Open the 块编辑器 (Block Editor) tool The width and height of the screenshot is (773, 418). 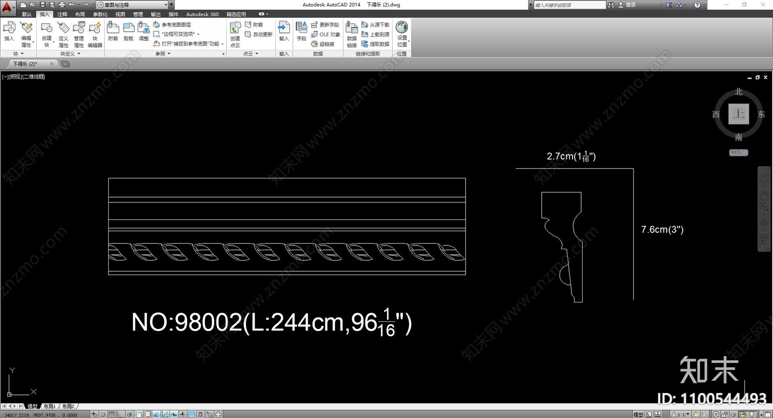pos(95,34)
